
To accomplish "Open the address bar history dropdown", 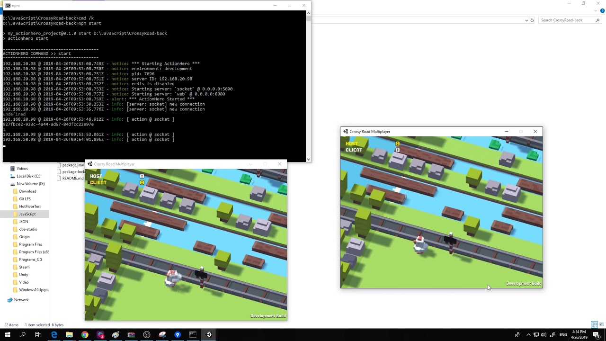I will pos(526,20).
